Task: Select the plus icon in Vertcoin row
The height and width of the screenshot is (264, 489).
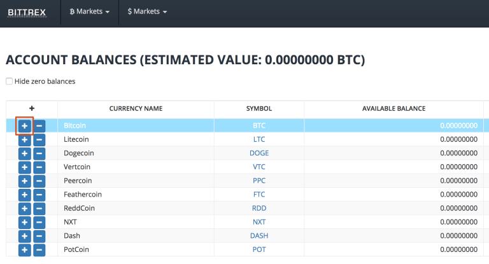Action: 25,167
